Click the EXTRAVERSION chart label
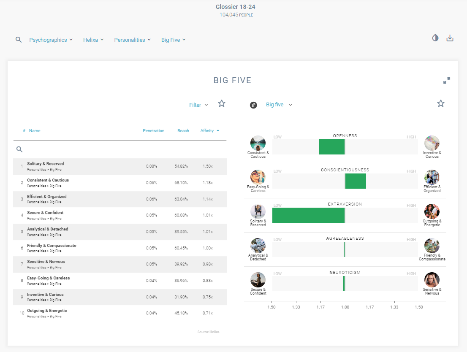Image resolution: width=467 pixels, height=352 pixels. click(345, 204)
